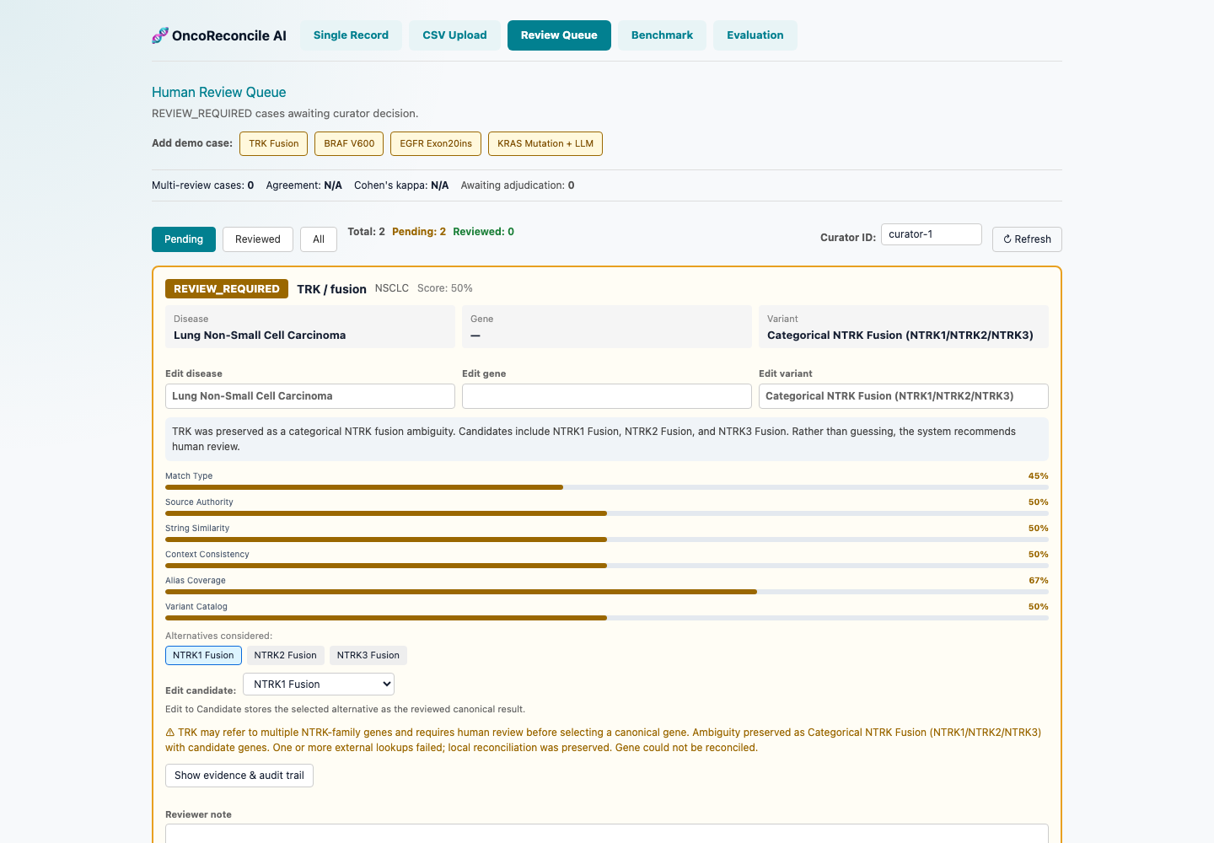Click the 'Awaiting adjudication: 0' stat

coord(518,185)
